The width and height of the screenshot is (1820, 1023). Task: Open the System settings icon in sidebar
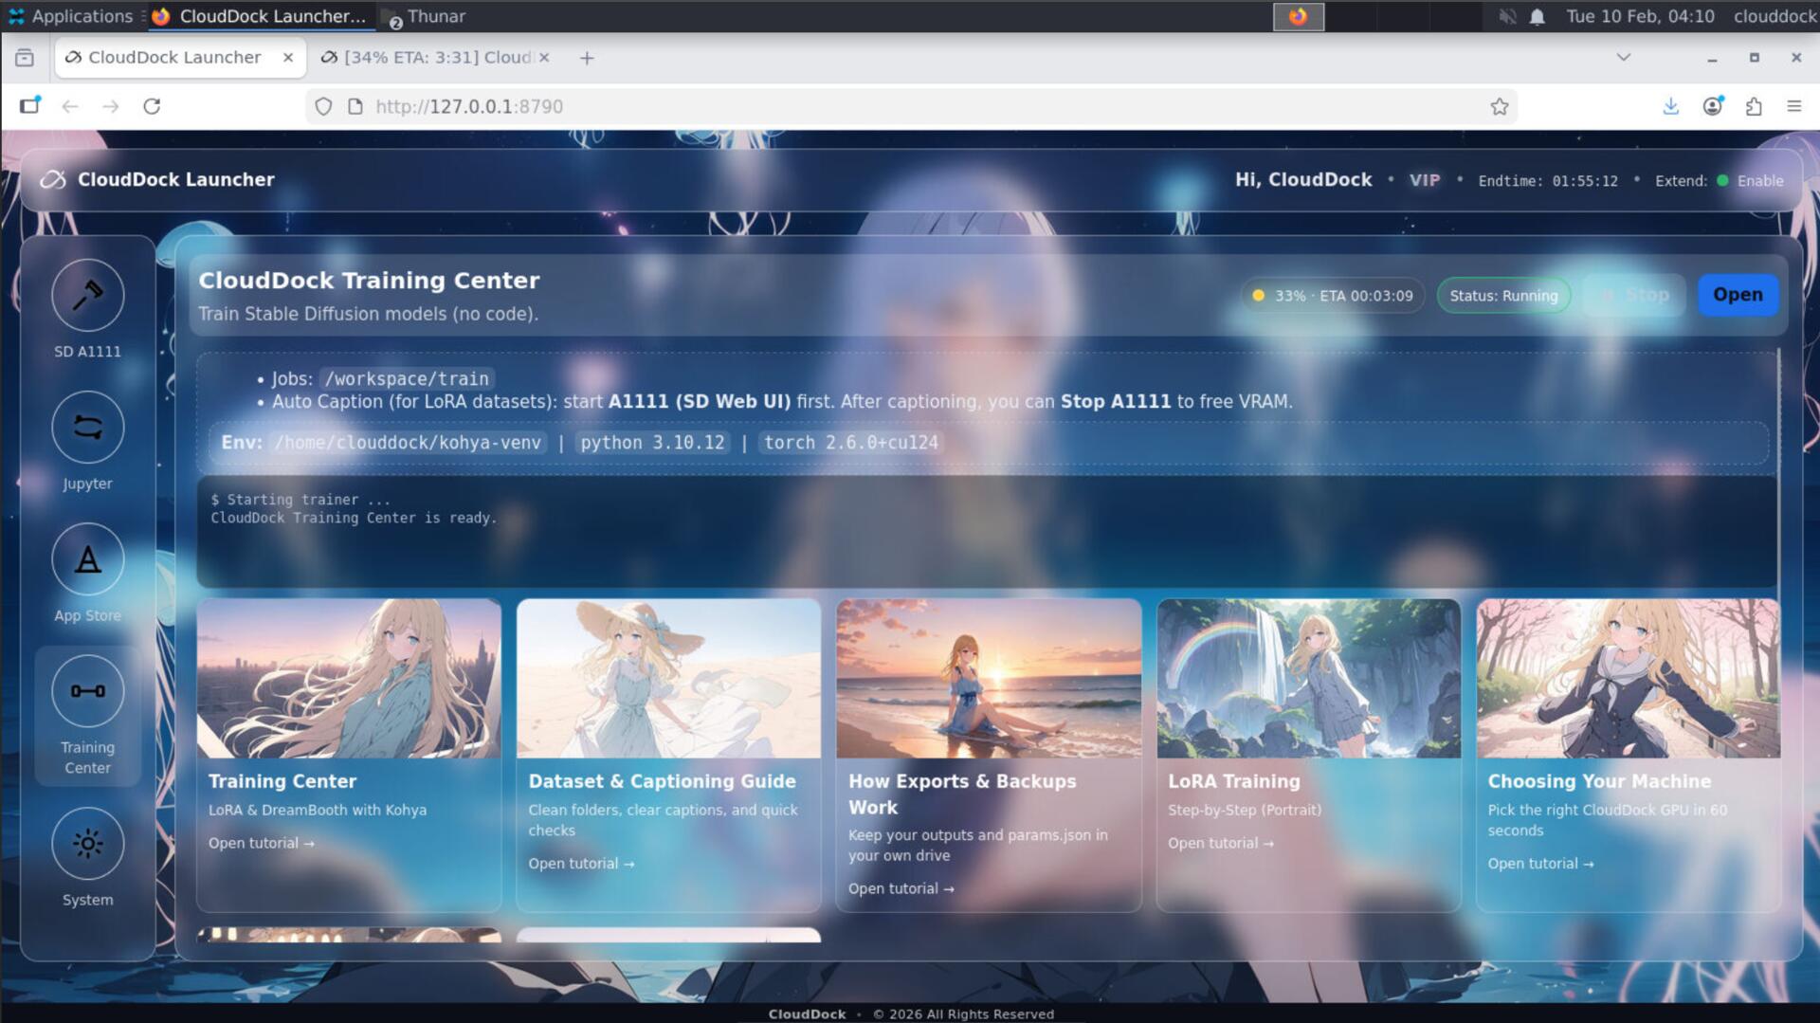[87, 843]
